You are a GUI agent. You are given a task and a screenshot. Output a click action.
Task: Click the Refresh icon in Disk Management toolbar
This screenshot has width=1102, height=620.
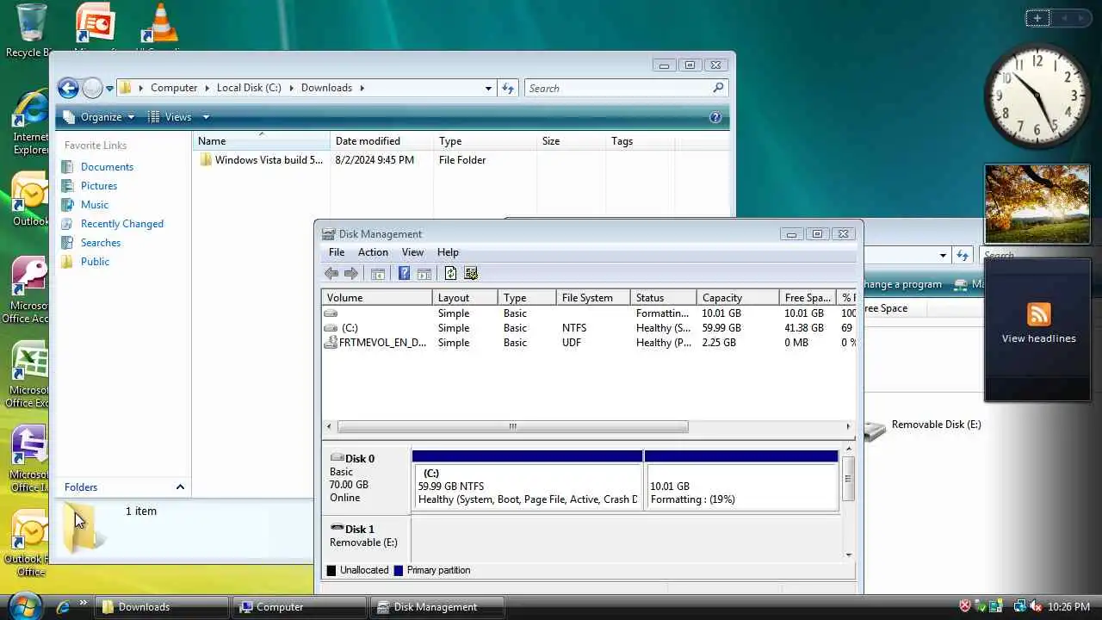[450, 274]
